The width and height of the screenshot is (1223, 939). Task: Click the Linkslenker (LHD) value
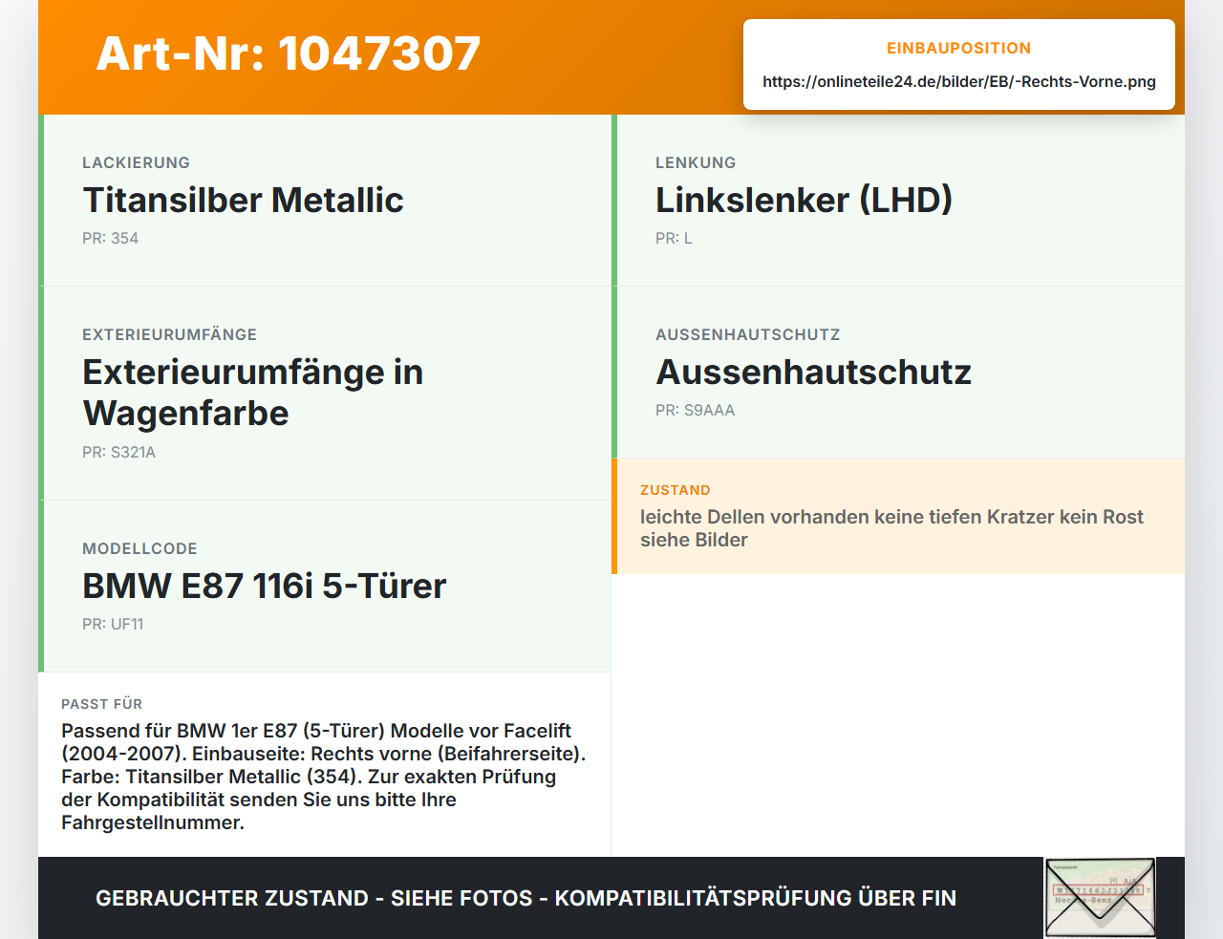point(804,201)
